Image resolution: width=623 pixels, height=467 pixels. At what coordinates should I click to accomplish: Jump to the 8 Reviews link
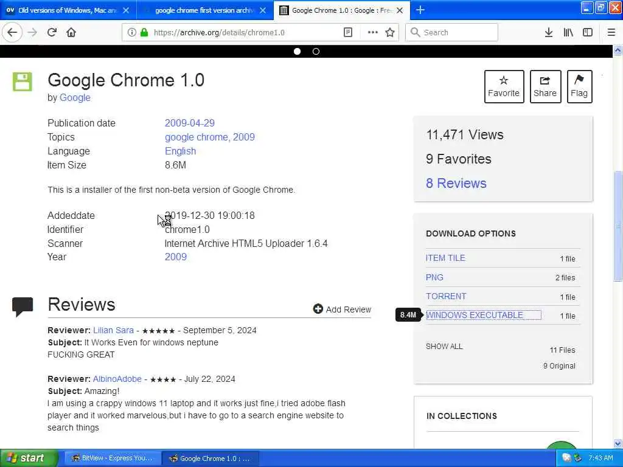coord(456,183)
